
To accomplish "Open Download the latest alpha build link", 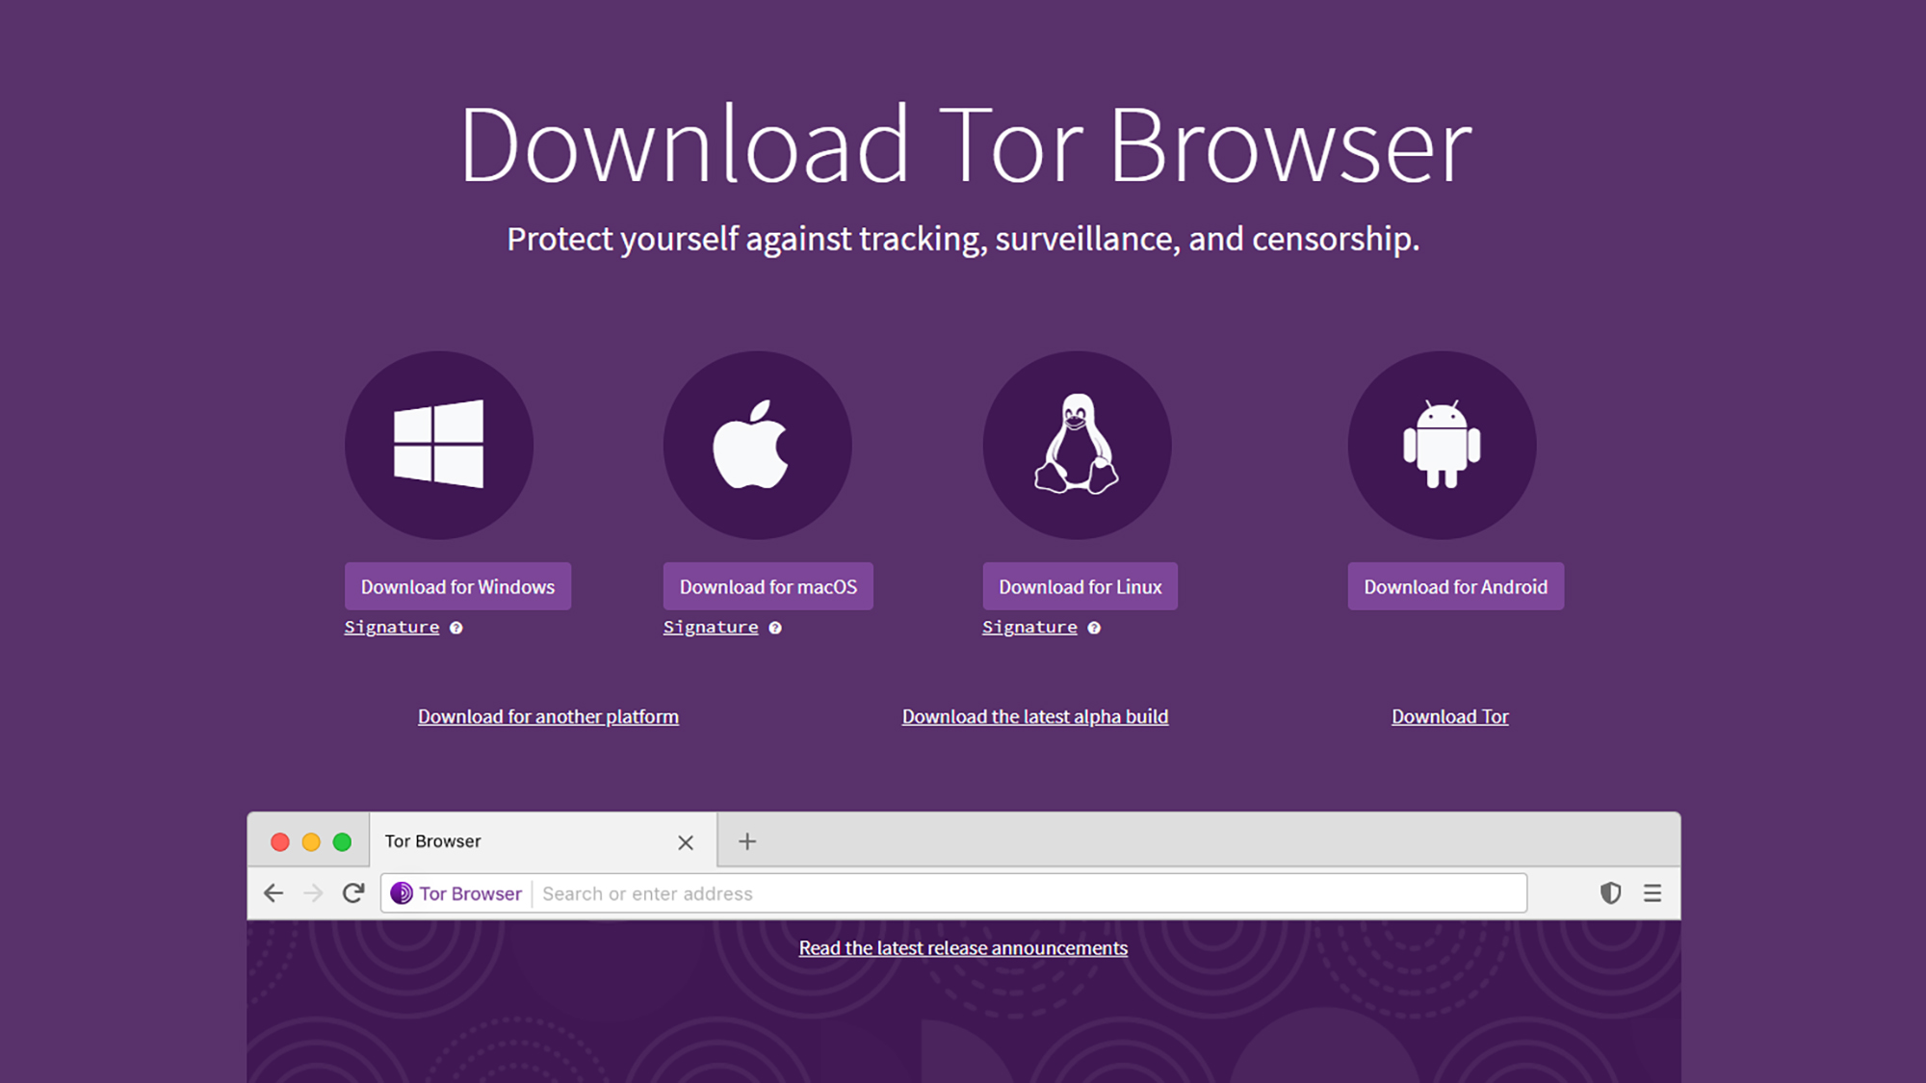I will point(1035,716).
